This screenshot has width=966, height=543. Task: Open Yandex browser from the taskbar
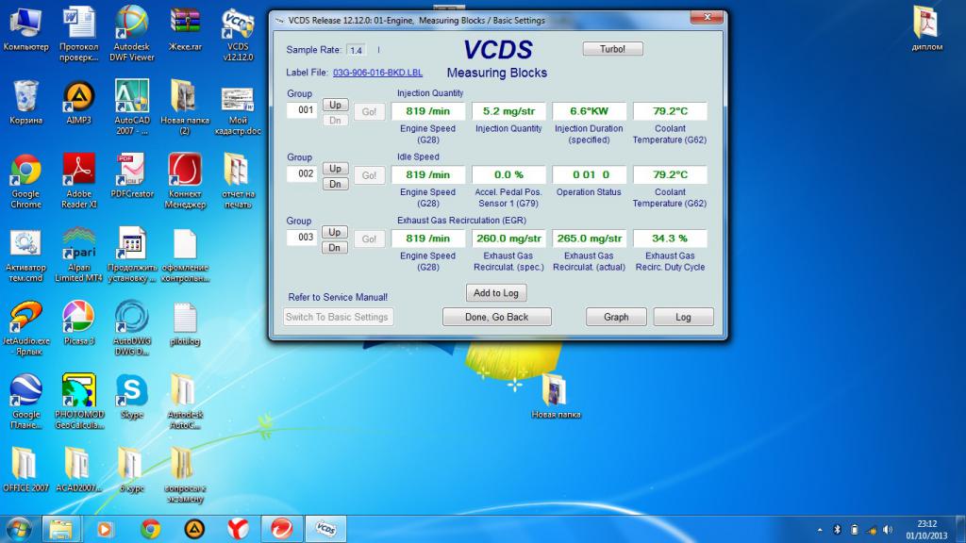[x=238, y=529]
